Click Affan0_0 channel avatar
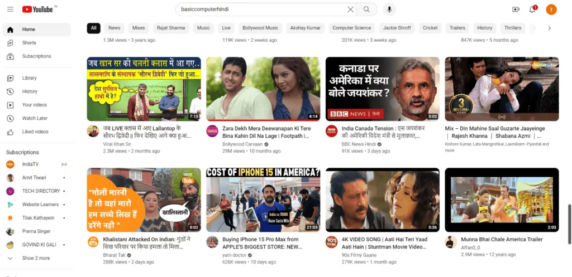This screenshot has height=277, width=572. click(x=451, y=242)
